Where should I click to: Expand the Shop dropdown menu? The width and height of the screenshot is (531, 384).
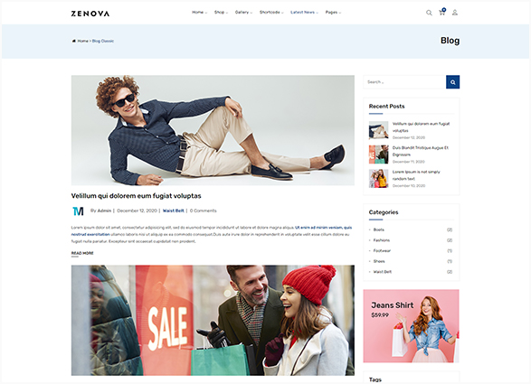click(221, 12)
